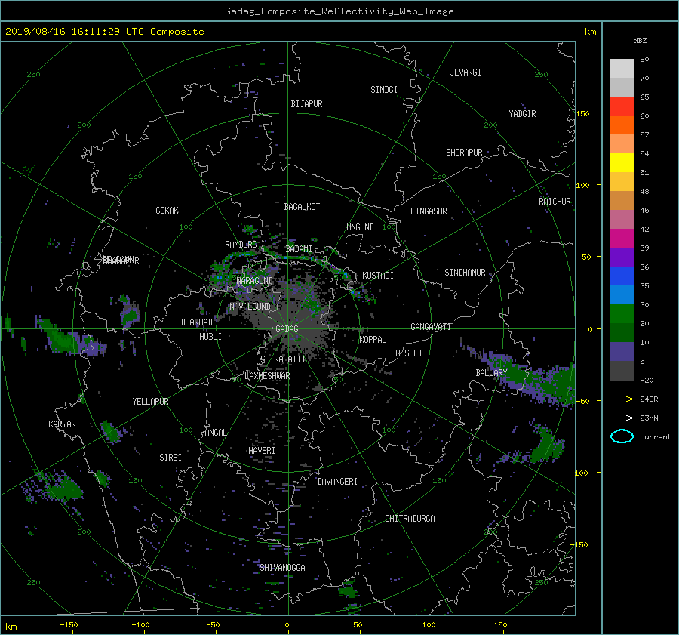Click the NAVALGUND city label
Screen dimensions: 679x635
point(250,307)
